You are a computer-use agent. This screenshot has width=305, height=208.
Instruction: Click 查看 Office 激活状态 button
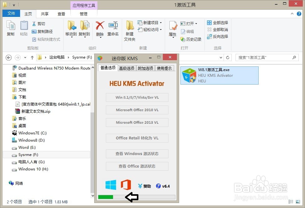[137, 166]
